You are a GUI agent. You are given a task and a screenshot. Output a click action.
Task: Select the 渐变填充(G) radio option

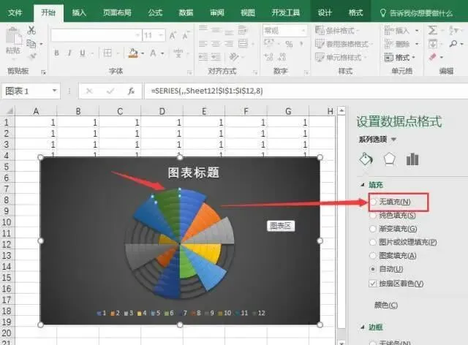pos(373,229)
